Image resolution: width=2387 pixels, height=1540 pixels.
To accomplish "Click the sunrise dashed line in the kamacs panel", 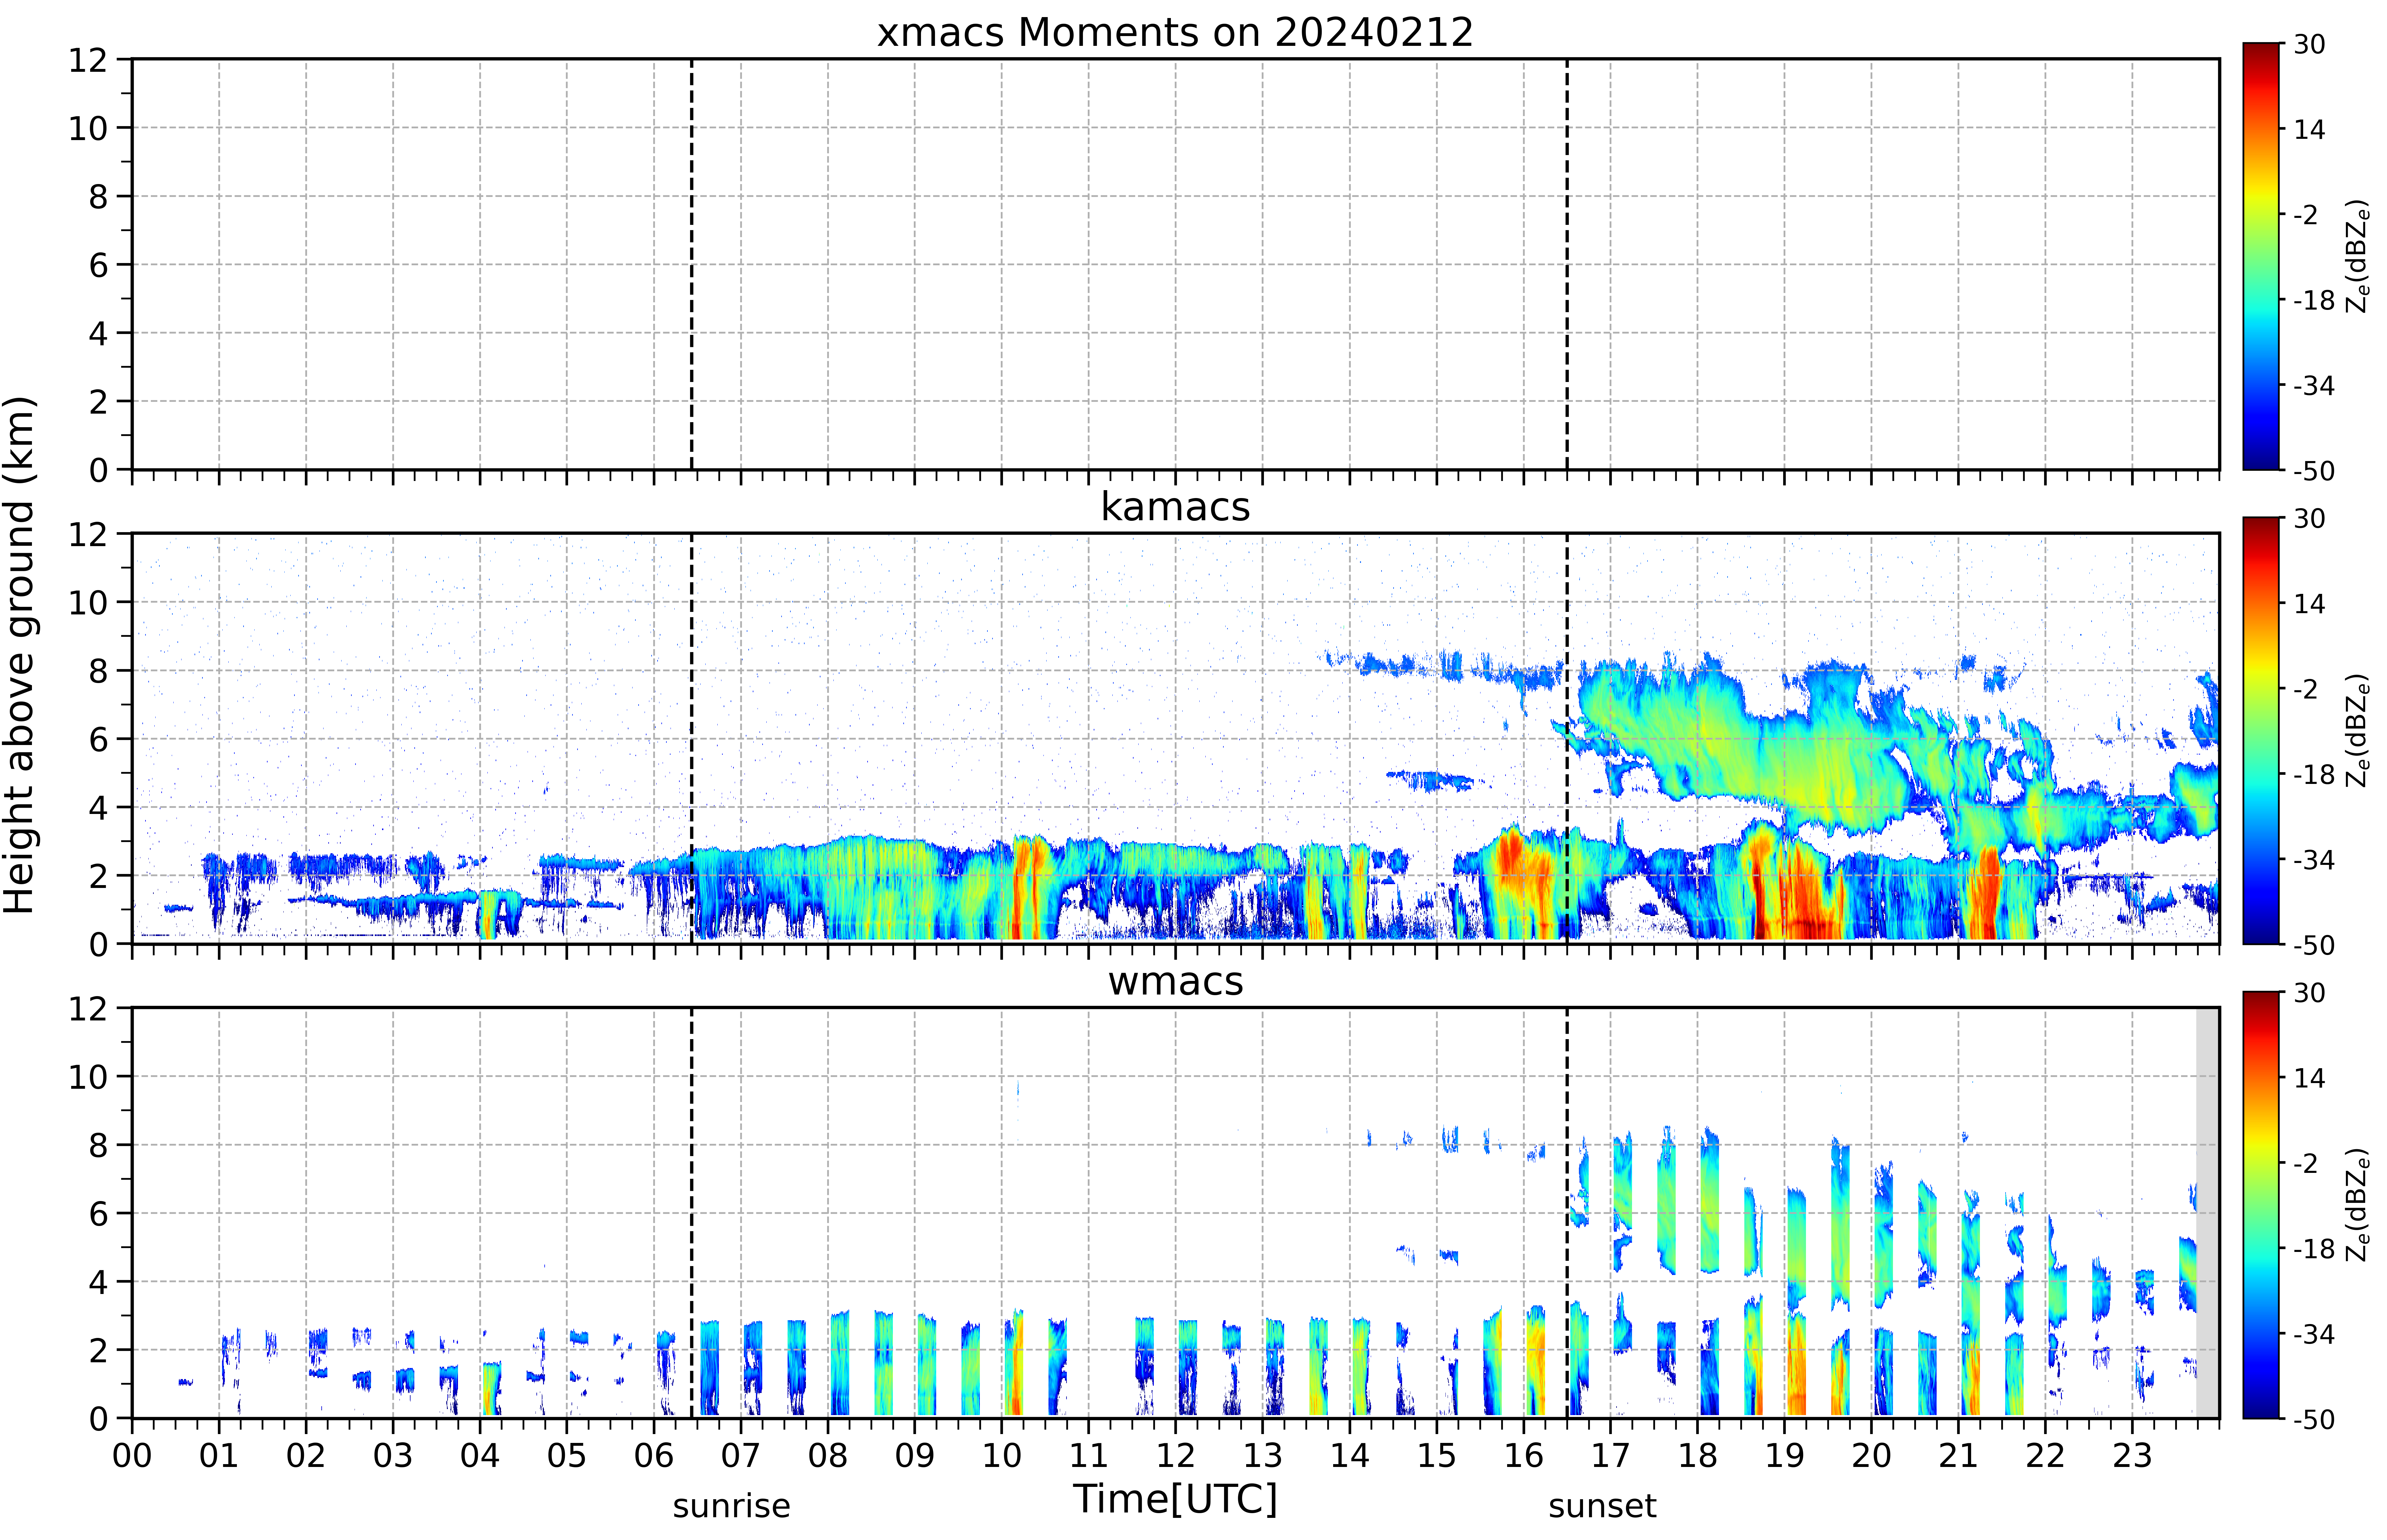I will coord(691,738).
